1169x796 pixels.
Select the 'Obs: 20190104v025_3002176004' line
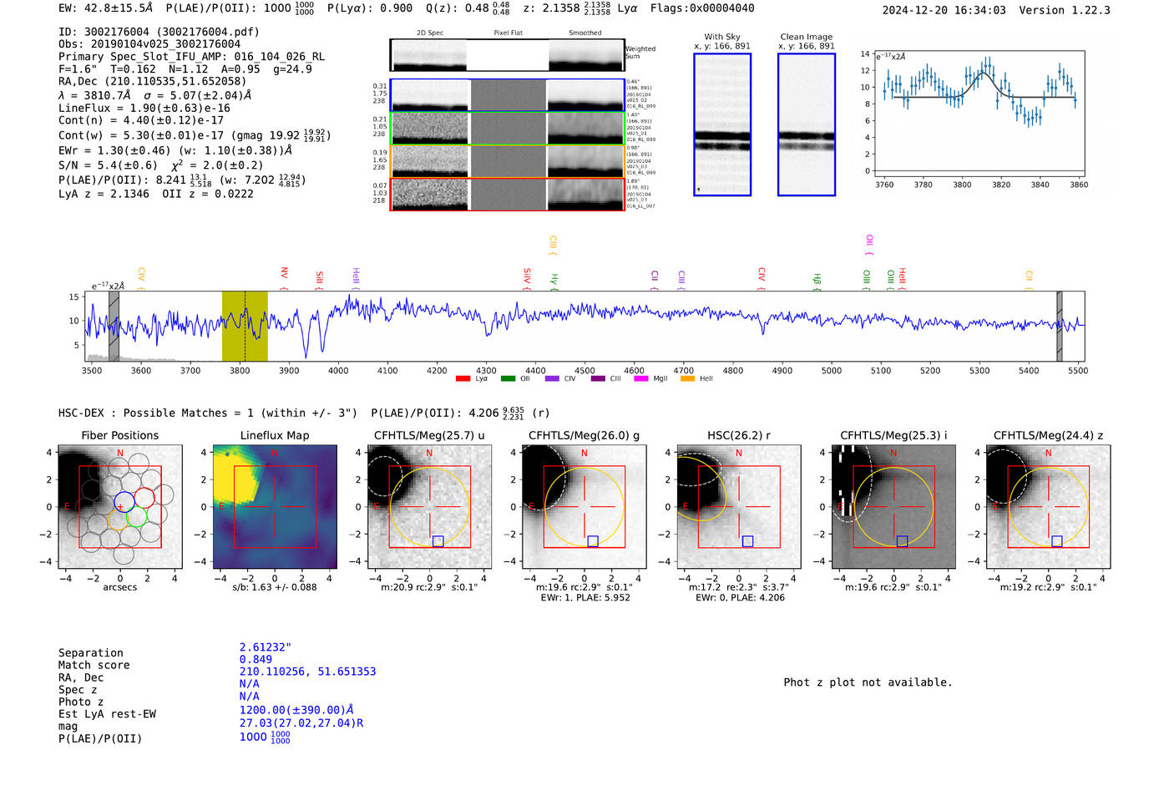[x=149, y=44]
